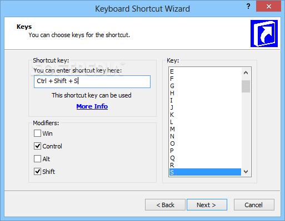This screenshot has width=285, height=221.
Task: Select key R in the list
Action: pos(205,165)
